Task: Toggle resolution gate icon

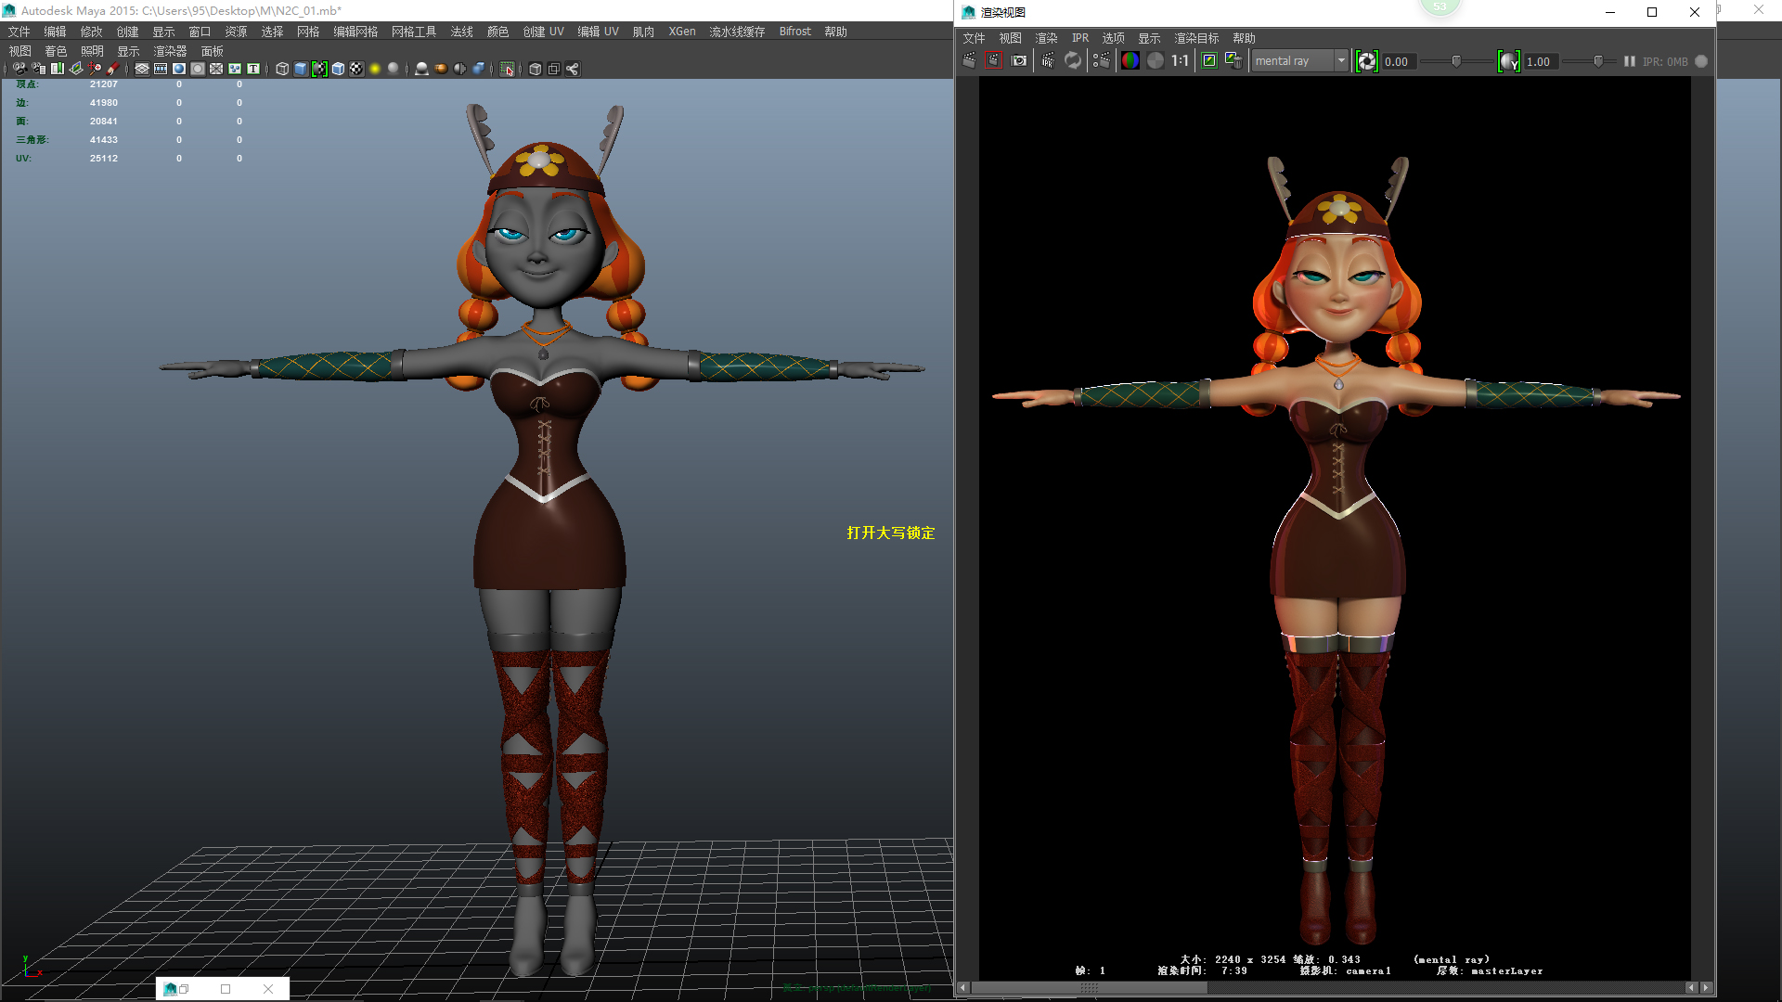Action: coord(179,69)
